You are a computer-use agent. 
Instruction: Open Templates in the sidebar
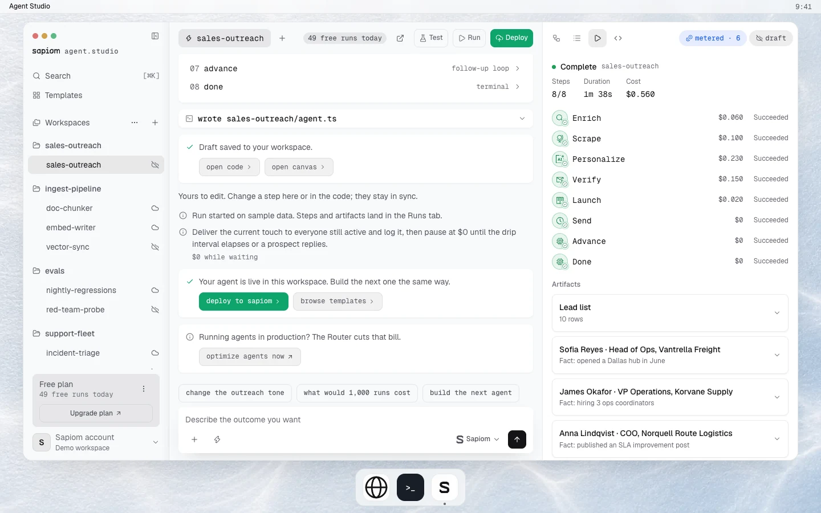(96, 95)
